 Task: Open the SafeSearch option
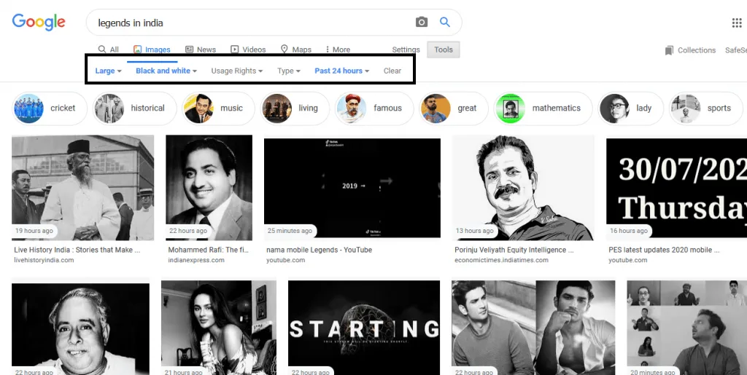[735, 50]
